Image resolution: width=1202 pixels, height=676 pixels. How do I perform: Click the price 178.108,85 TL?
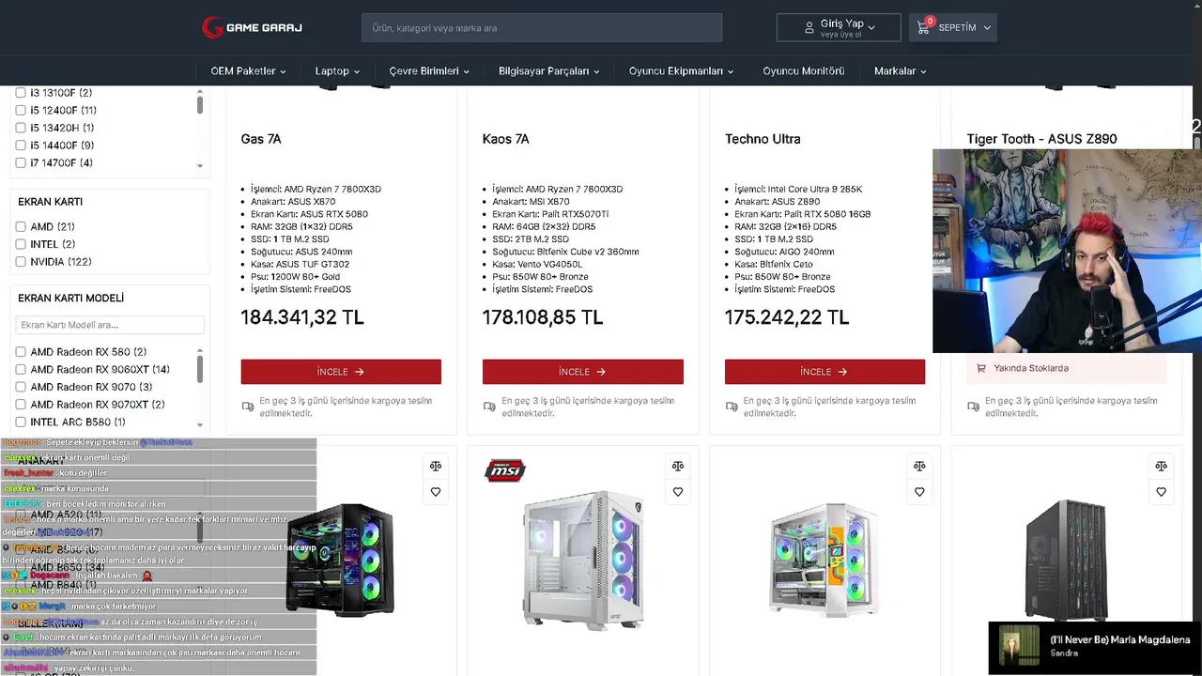click(x=543, y=317)
